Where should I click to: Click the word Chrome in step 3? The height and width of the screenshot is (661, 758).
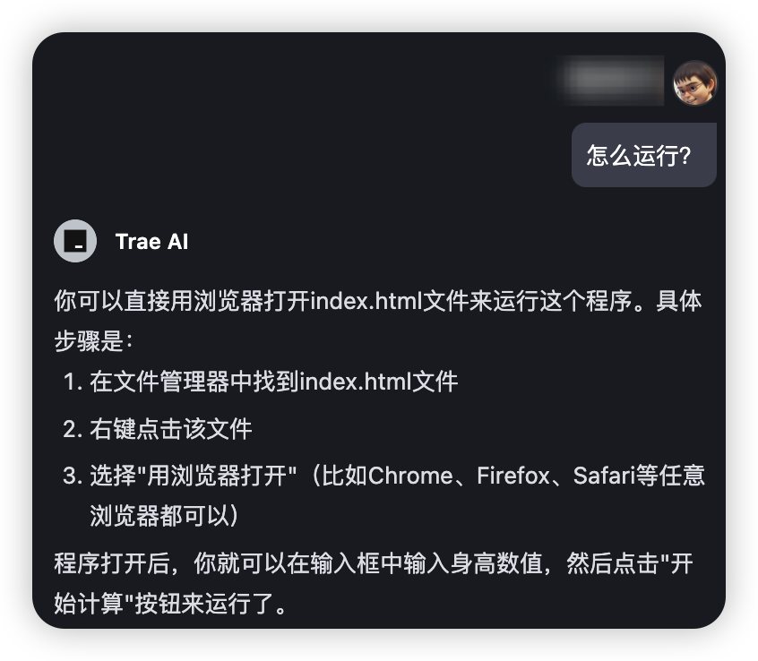pos(410,476)
